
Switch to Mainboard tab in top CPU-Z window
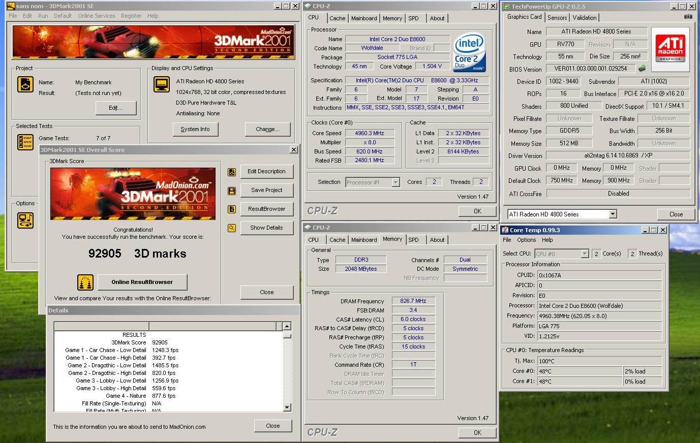click(364, 18)
